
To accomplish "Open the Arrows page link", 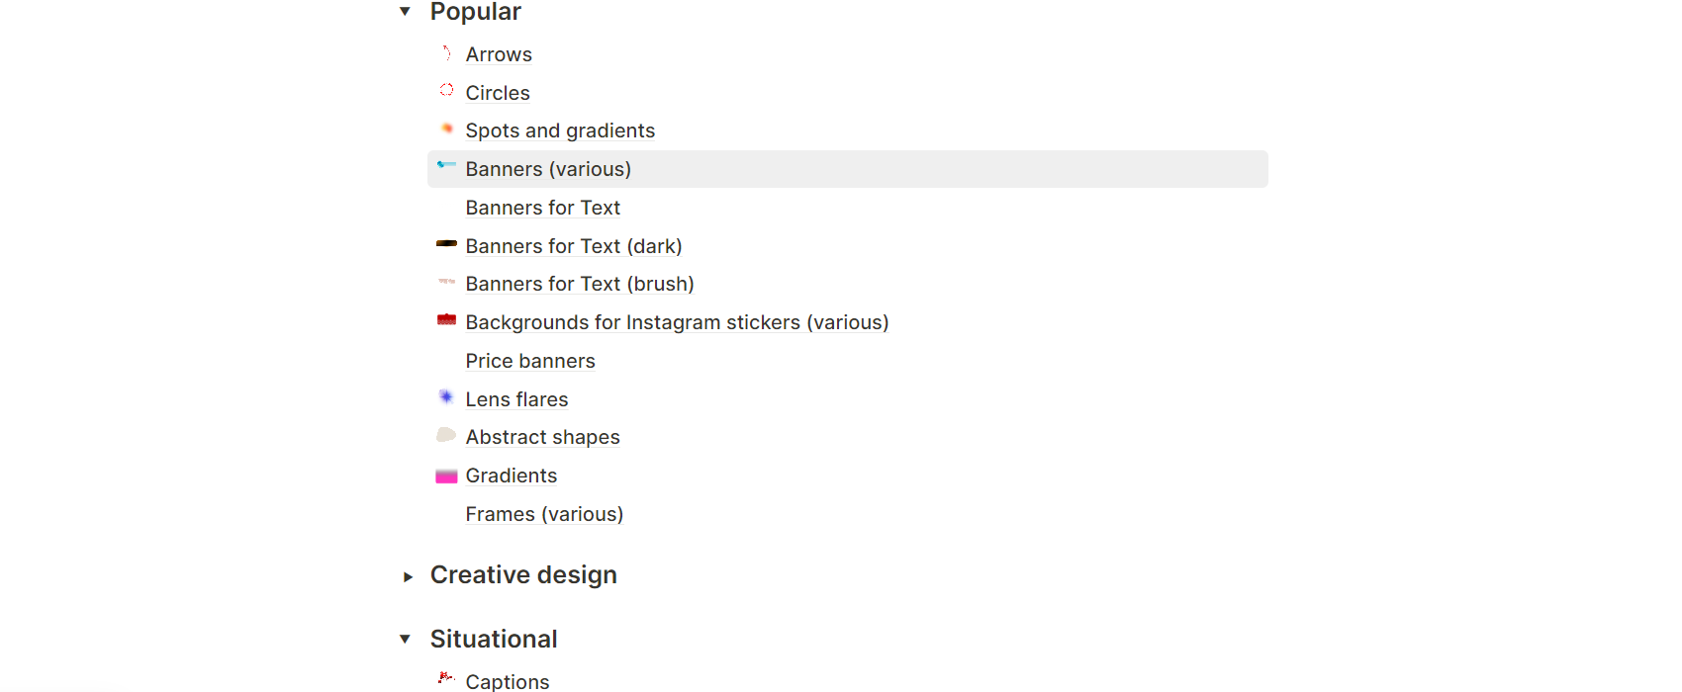I will click(499, 55).
